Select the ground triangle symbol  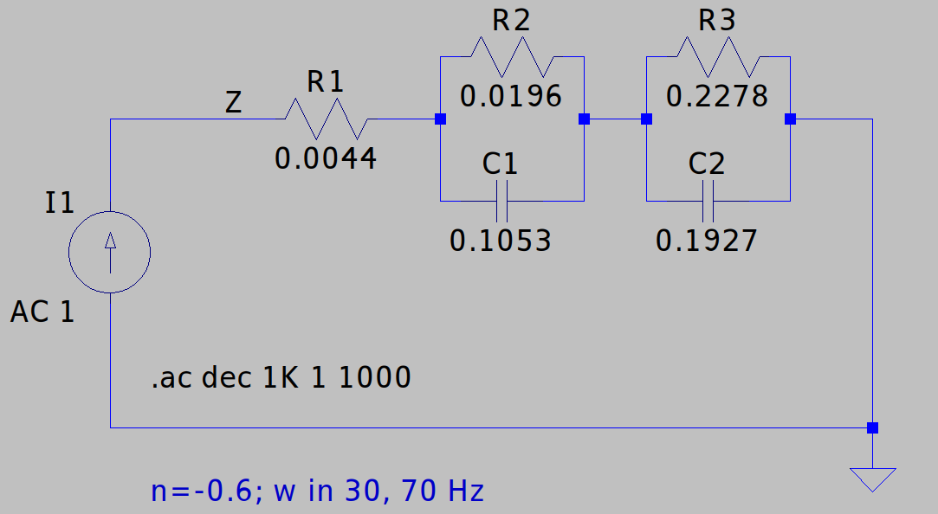coord(872,479)
